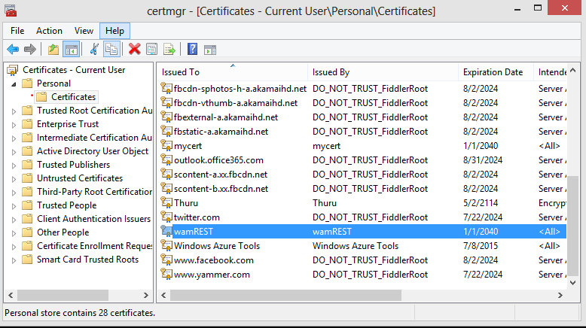The height and width of the screenshot is (328, 586).
Task: Toggle Show/Hide Console Tree toolbar button
Action: tap(72, 50)
